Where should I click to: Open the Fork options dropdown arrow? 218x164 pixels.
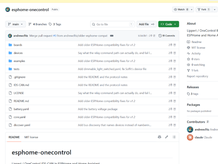(x=215, y=9)
